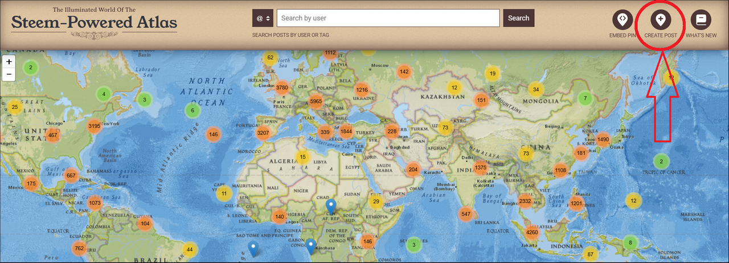Viewport: 729px width, 263px height.
Task: Open the green 2 cluster near Tropic of Cancer
Action: tap(661, 161)
